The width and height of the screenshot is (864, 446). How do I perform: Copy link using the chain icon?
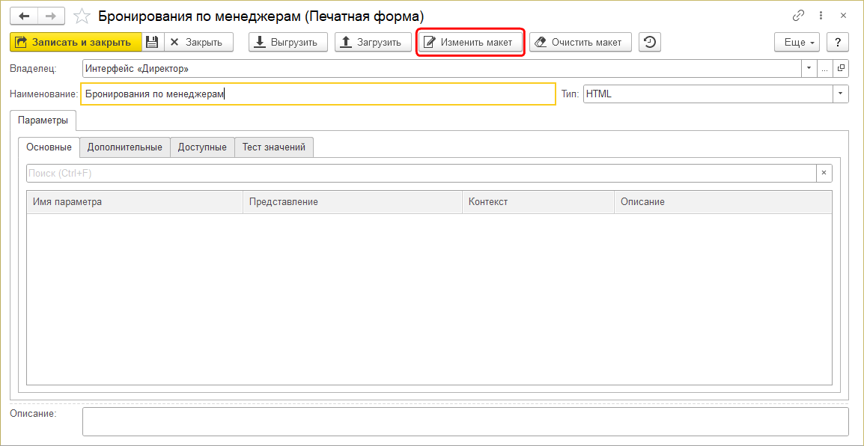pos(798,16)
